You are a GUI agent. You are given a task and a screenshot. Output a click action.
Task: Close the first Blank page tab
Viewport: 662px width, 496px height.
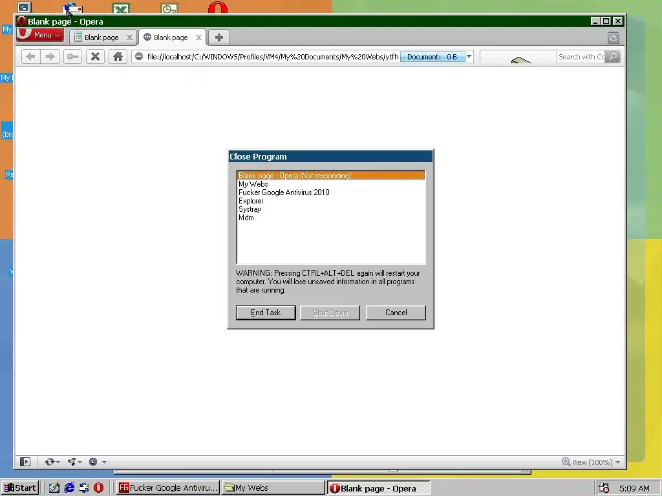pyautogui.click(x=129, y=37)
